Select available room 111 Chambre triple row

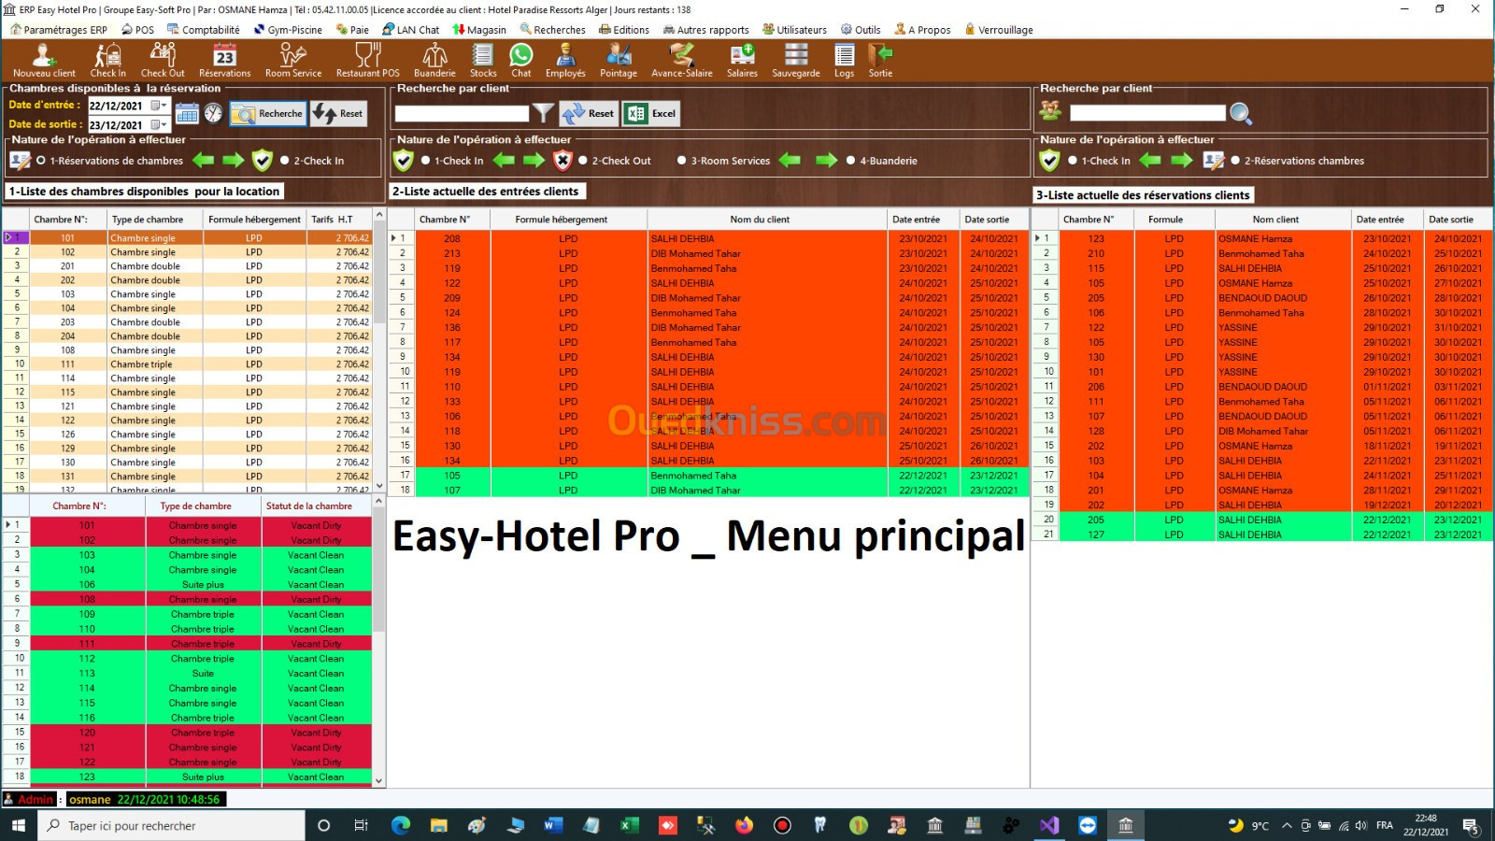(x=188, y=364)
